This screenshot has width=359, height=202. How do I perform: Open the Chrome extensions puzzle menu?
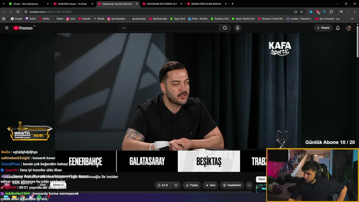331,12
